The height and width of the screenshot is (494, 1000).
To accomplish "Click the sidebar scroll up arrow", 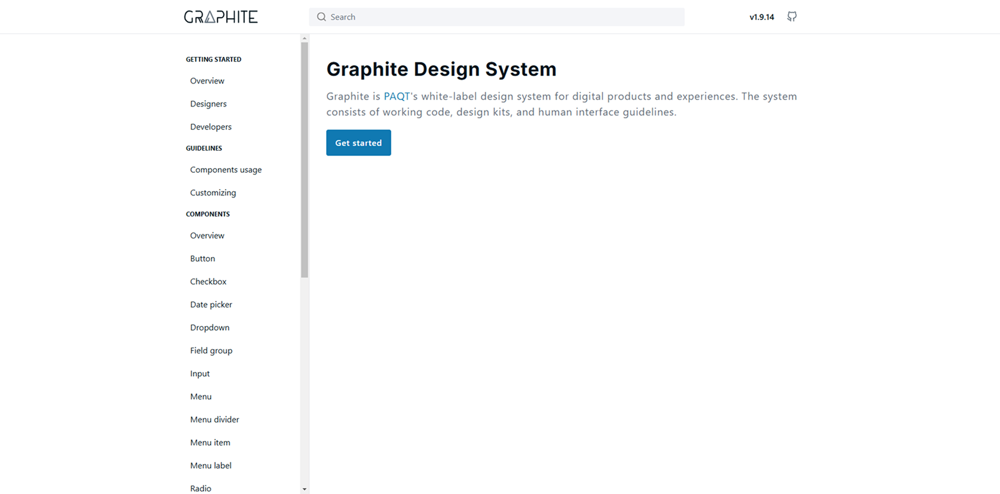I will pos(304,38).
